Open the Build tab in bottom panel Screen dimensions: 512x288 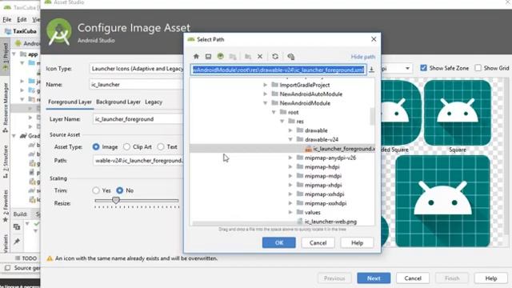pyautogui.click(x=20, y=214)
